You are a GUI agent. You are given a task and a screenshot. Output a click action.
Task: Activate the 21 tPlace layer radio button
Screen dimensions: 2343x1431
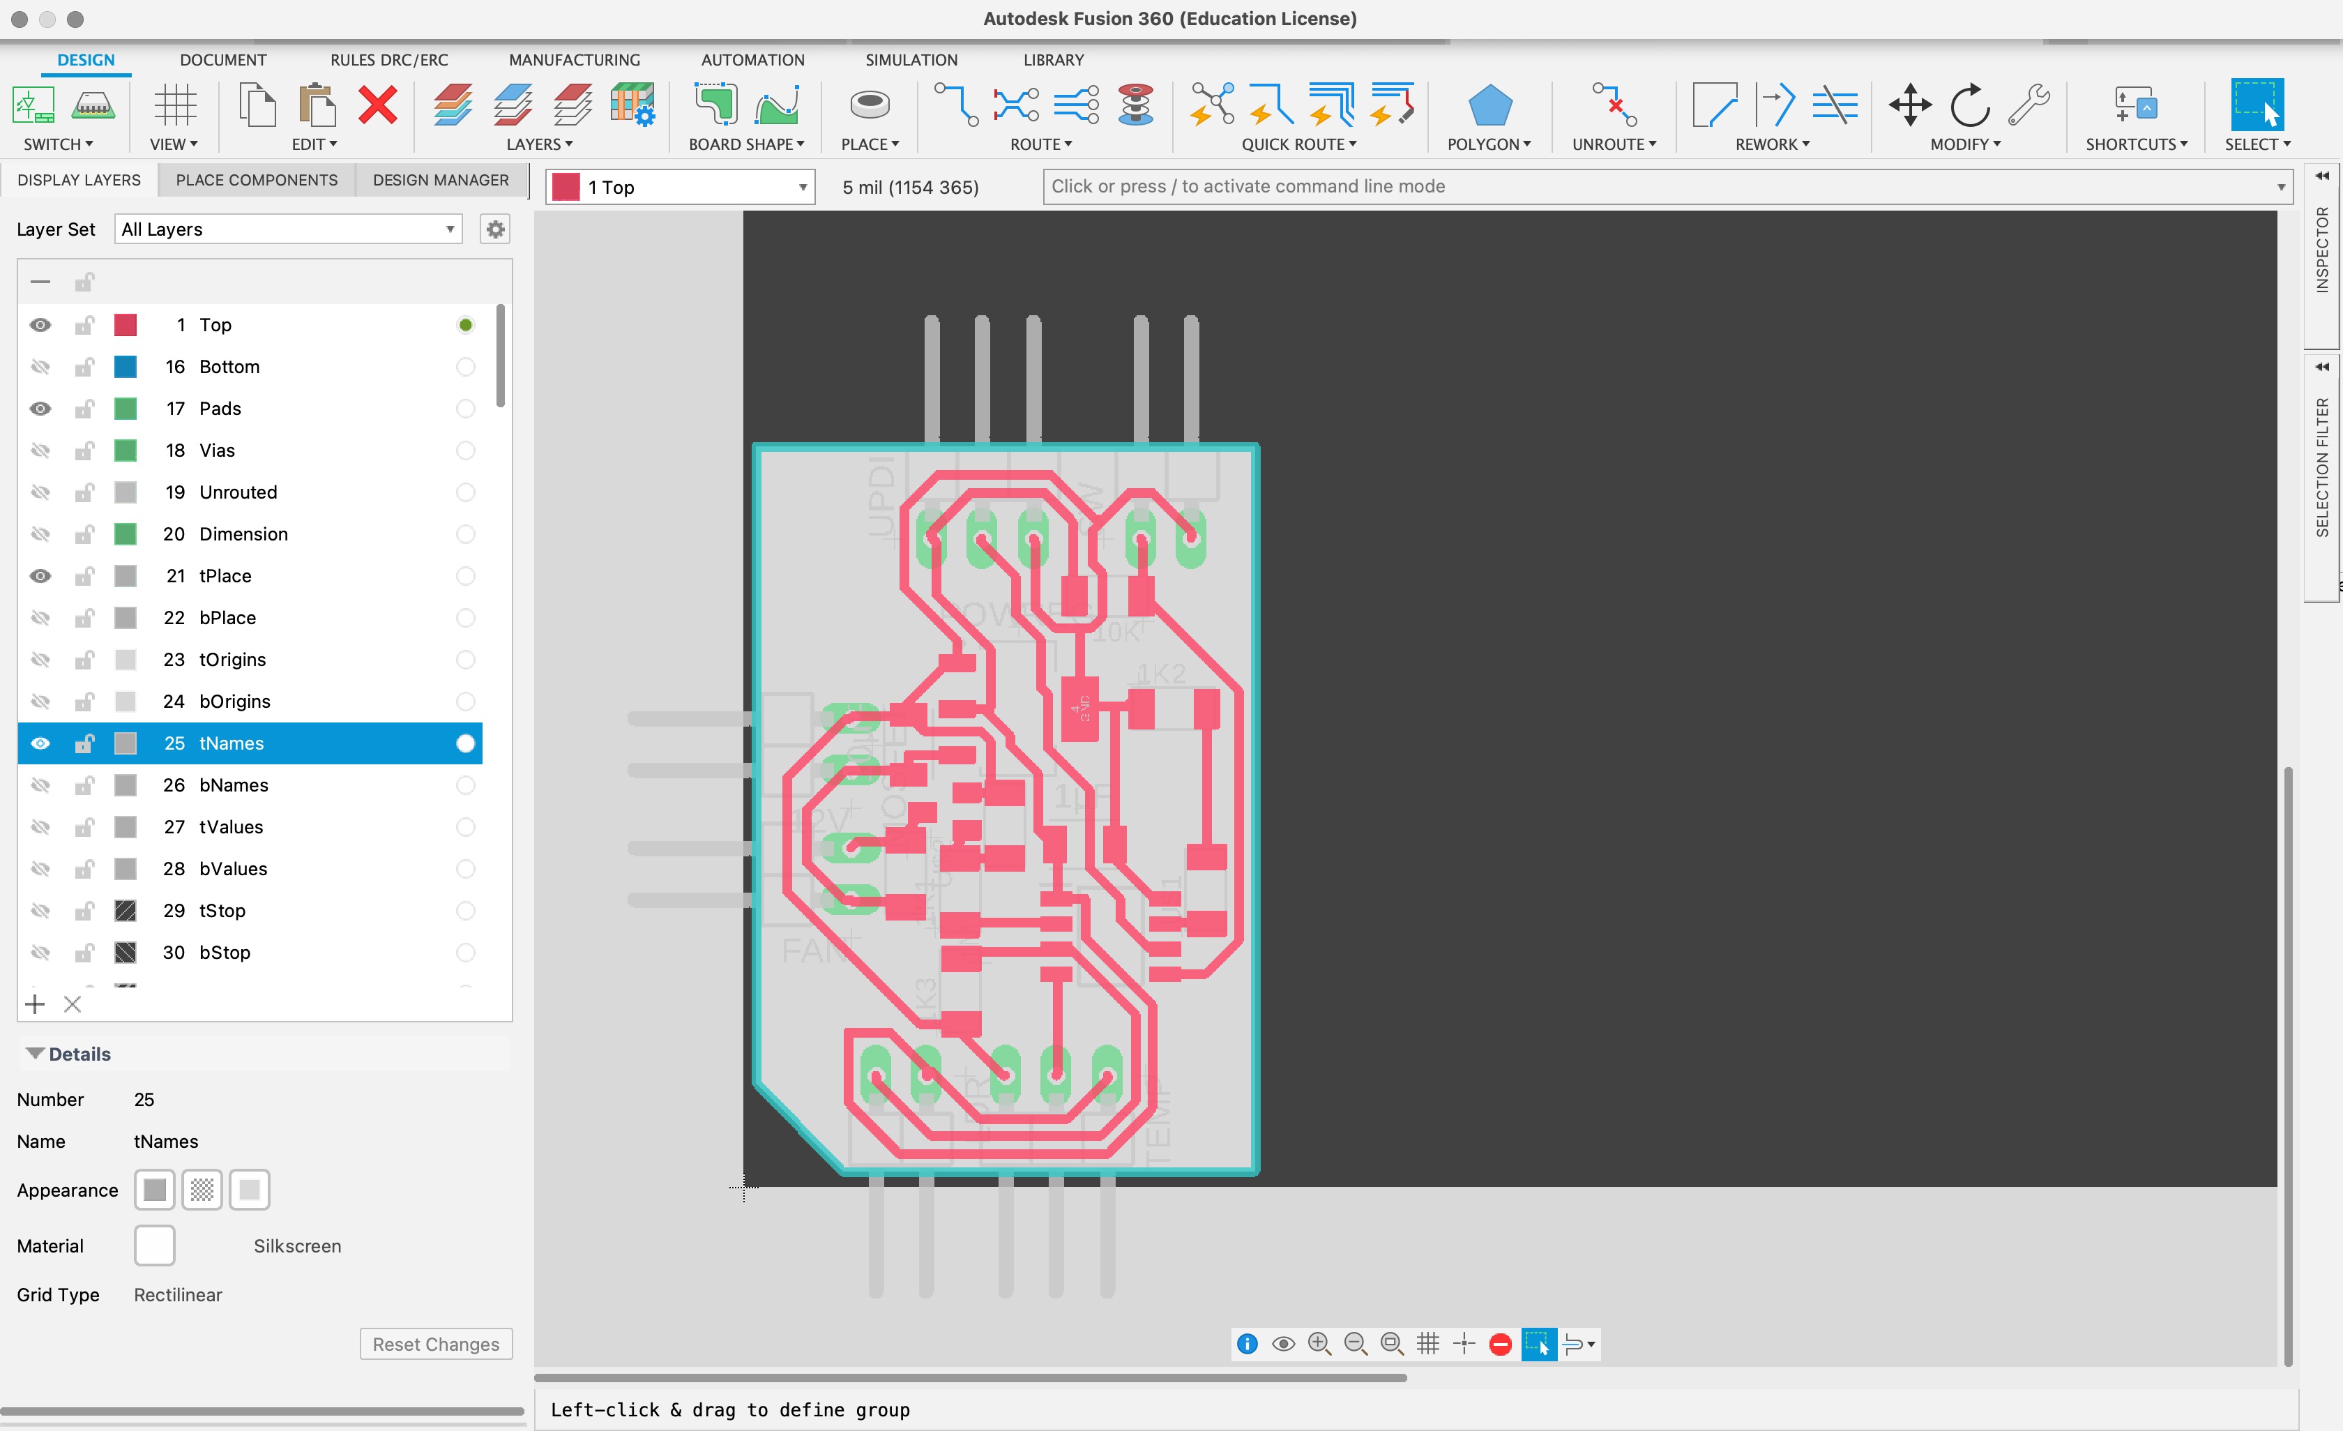coord(465,576)
